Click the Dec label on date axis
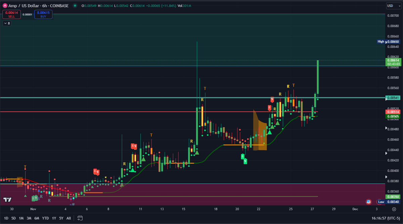This screenshot has height=224, width=403. [x=355, y=209]
